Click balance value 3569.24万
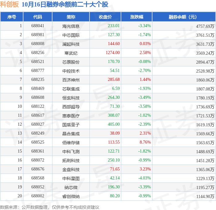The image size is (216, 210). pos(205,53)
